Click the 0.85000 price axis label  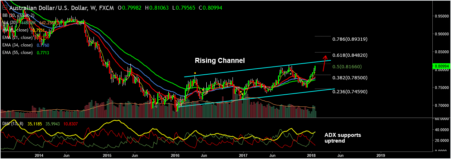pyautogui.click(x=441, y=52)
